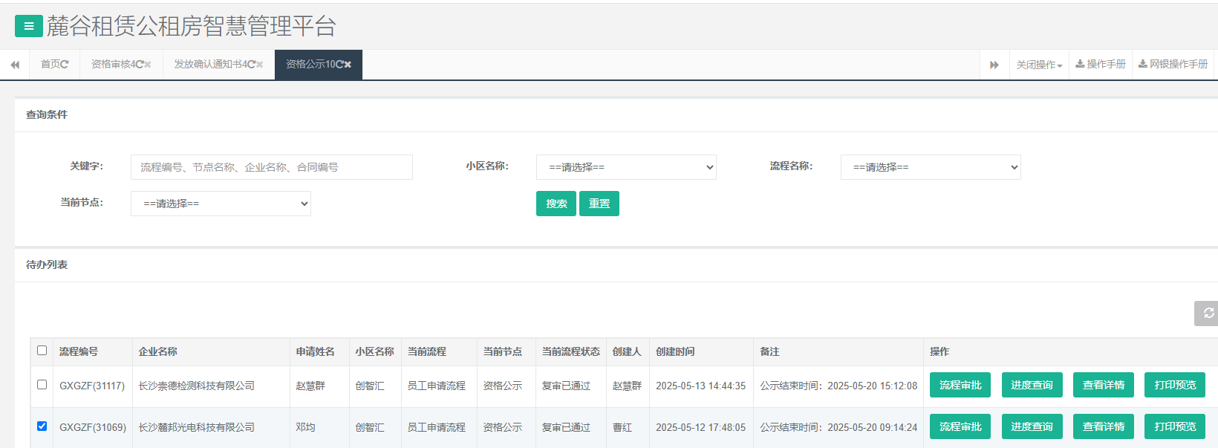This screenshot has height=448, width=1218.
Task: Switch to the 资格审核 tab
Action: coord(113,65)
